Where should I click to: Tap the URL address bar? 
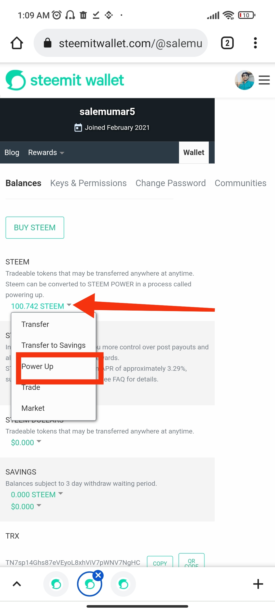tap(121, 43)
